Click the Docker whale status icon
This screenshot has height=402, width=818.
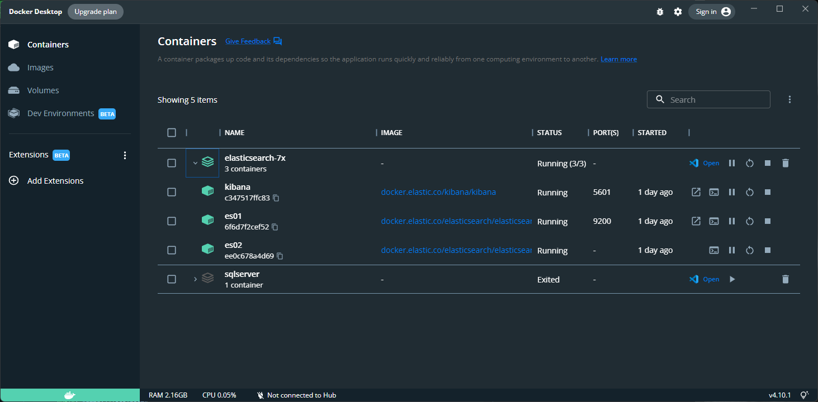pos(70,395)
